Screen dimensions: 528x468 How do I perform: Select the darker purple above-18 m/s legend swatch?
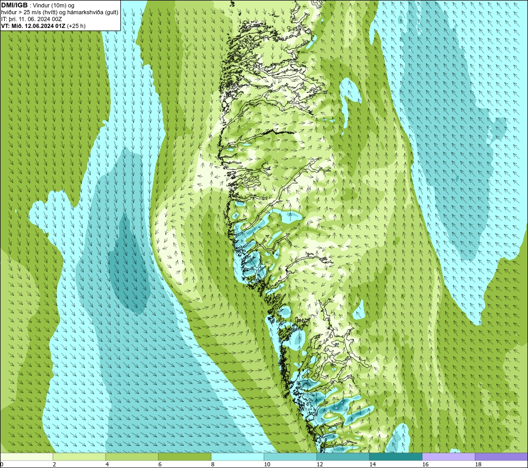pos(501,456)
